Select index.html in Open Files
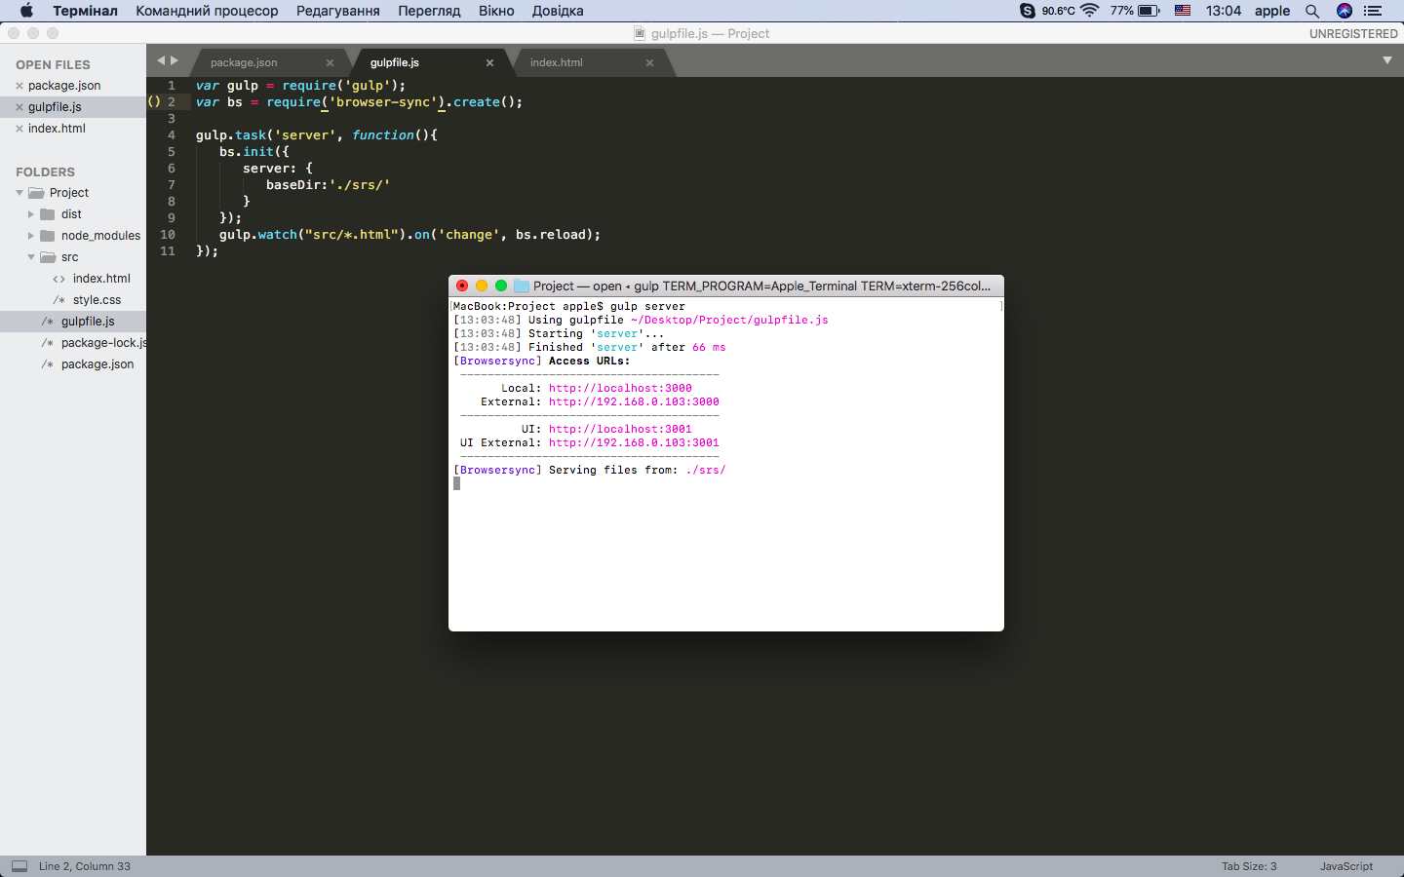1404x877 pixels. point(57,129)
